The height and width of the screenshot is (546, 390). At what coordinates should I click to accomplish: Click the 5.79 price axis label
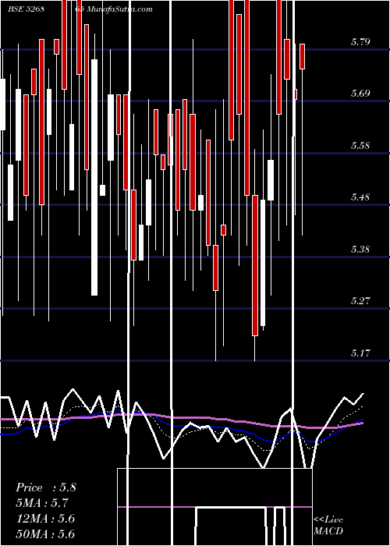(x=360, y=42)
